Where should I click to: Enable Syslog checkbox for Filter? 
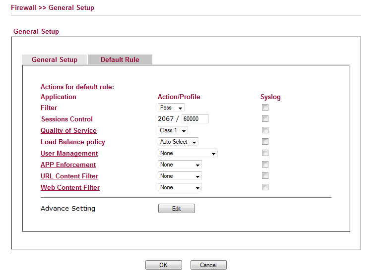(x=265, y=108)
